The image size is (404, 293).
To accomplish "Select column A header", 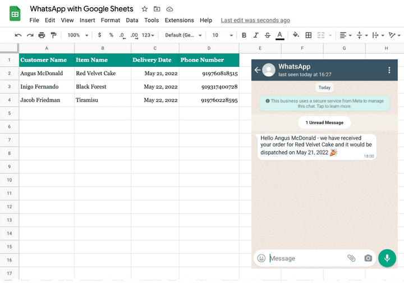I will point(47,48).
